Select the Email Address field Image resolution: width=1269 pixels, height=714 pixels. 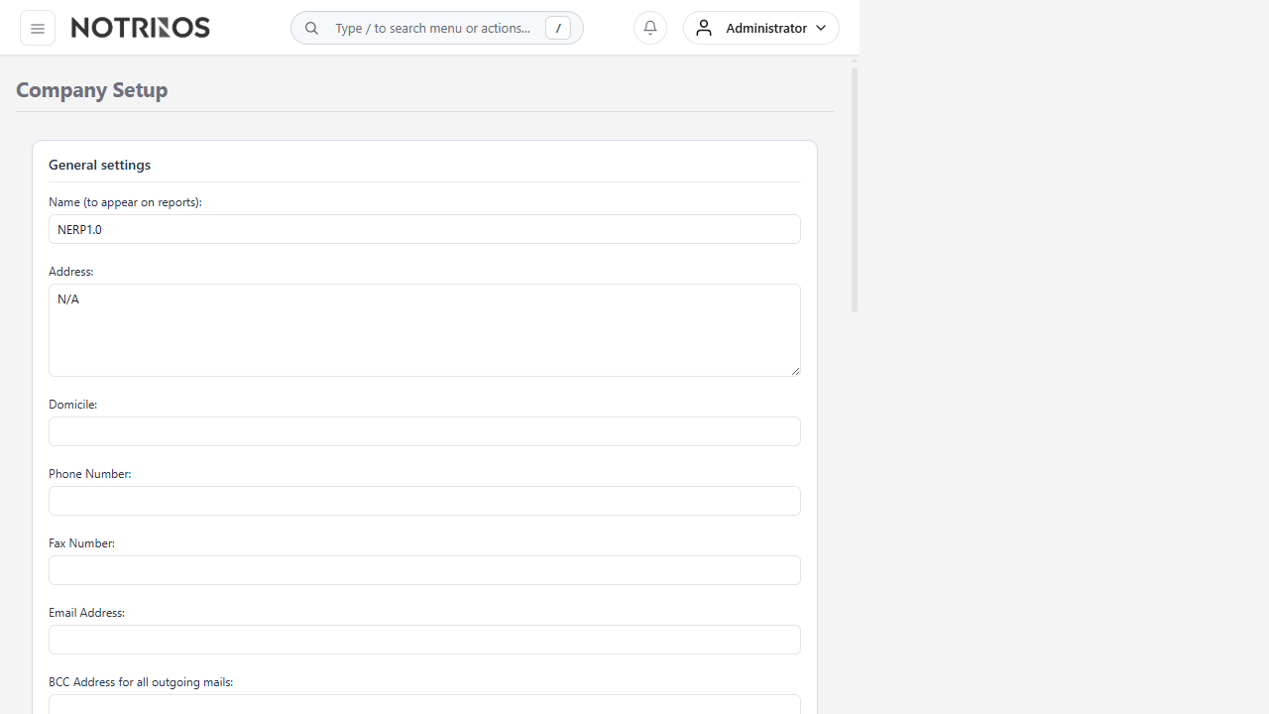(424, 640)
